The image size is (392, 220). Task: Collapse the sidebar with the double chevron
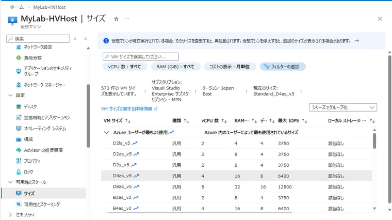[86, 39]
